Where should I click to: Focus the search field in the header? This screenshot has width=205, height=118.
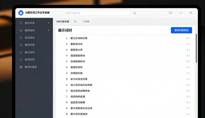coord(97,13)
